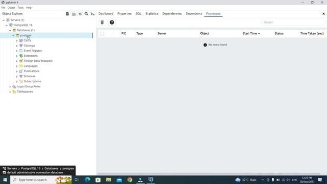The height and width of the screenshot is (184, 327).
Task: Click the Catalogs node icon
Action: click(21, 45)
